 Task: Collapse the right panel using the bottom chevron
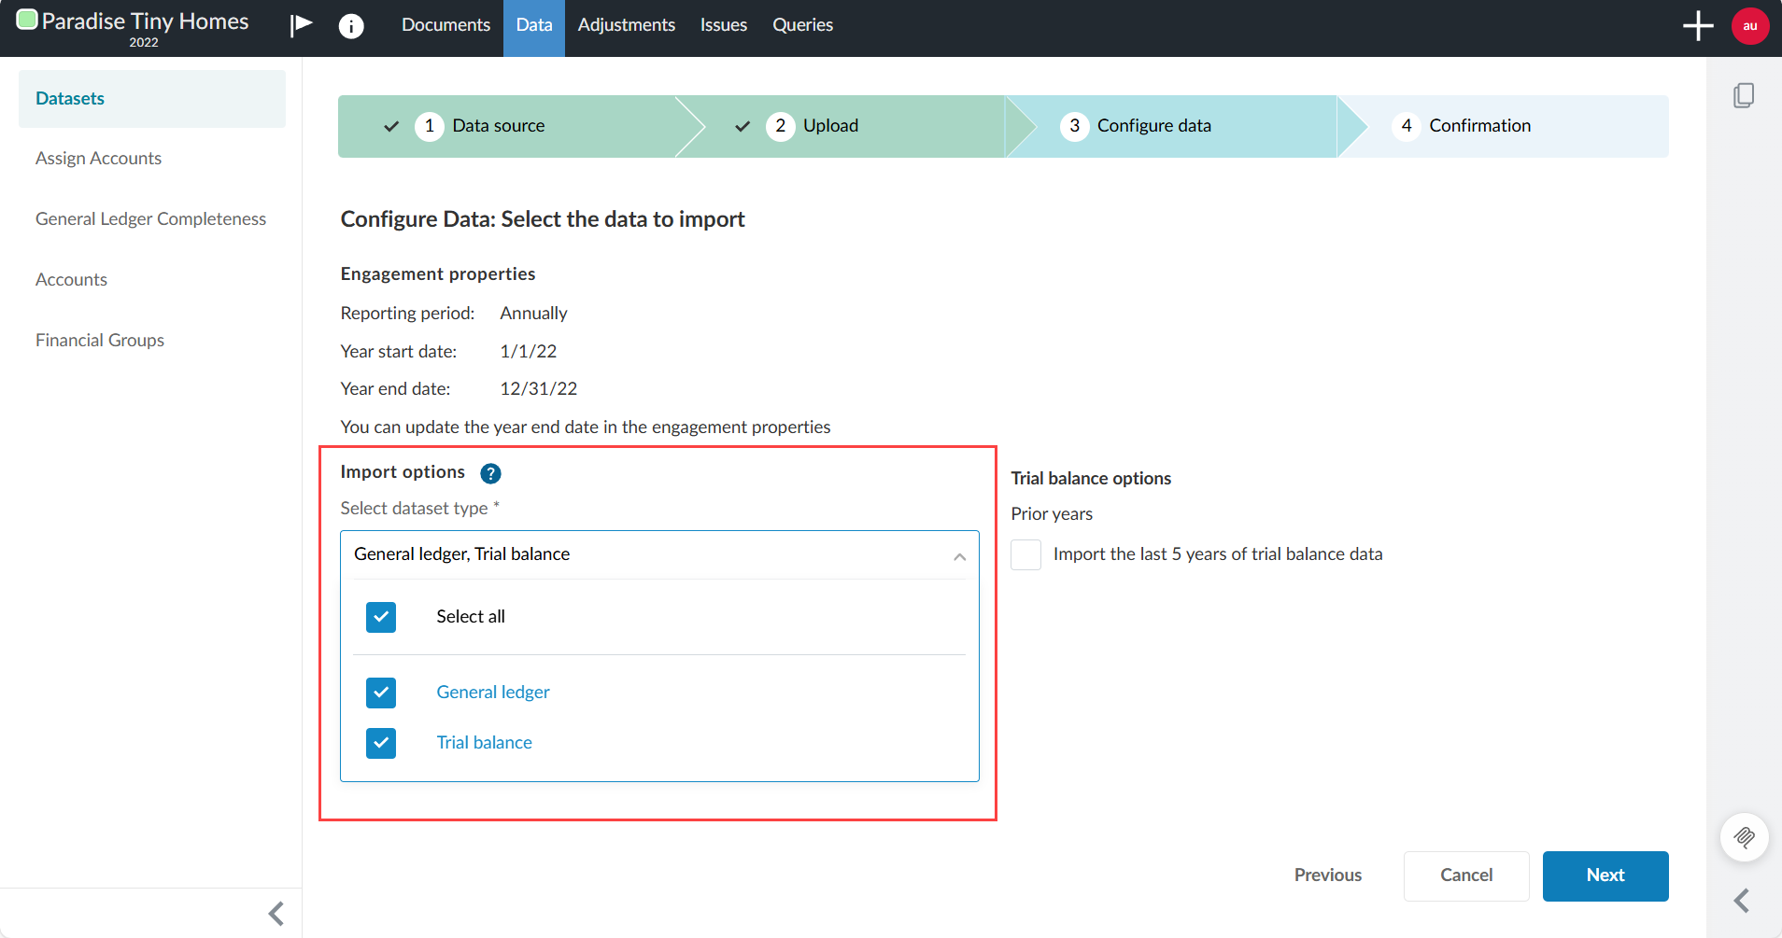pyautogui.click(x=1743, y=900)
